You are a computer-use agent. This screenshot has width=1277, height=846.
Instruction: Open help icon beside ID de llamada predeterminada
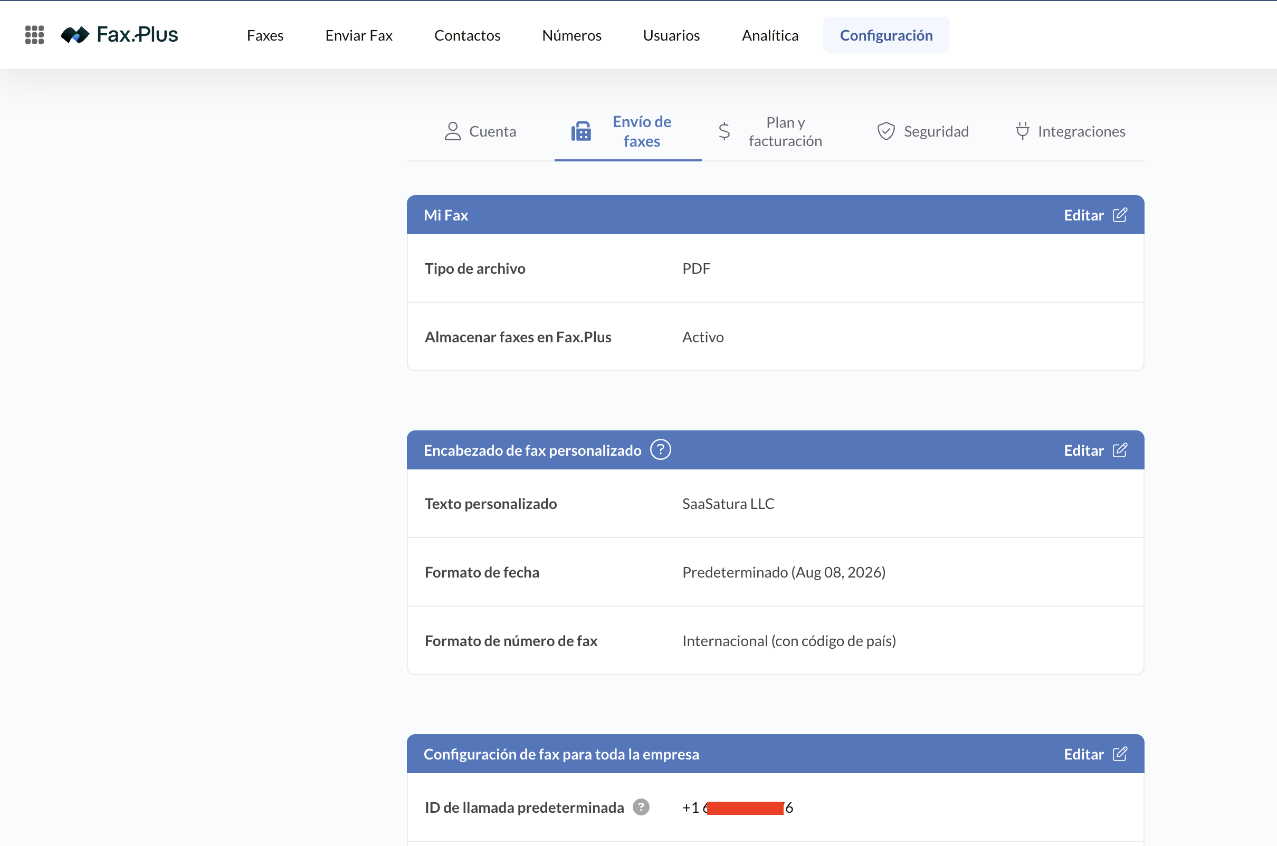tap(641, 807)
